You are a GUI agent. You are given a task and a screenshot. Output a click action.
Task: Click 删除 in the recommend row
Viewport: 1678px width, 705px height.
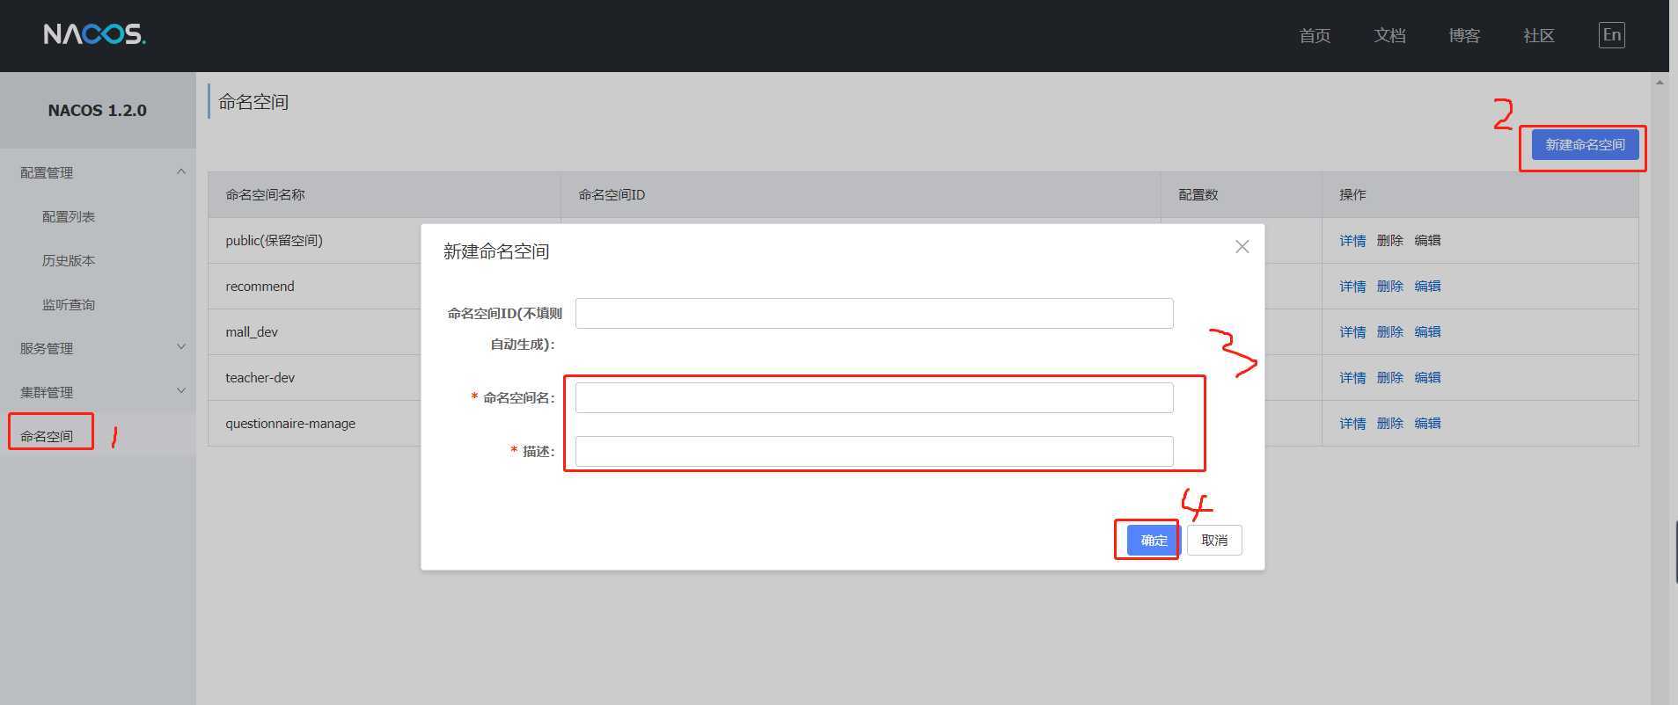point(1389,287)
